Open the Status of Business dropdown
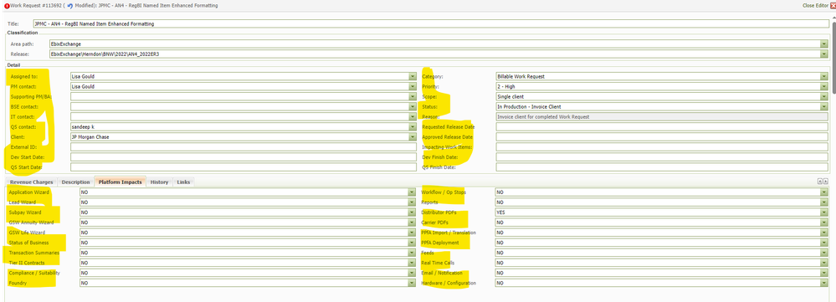This screenshot has width=836, height=302. [x=412, y=243]
